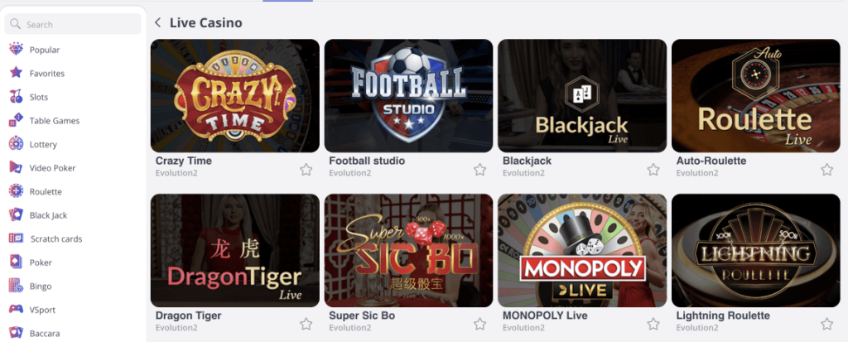The image size is (848, 342).
Task: Select the Table Games dice icon
Action: coord(17,120)
